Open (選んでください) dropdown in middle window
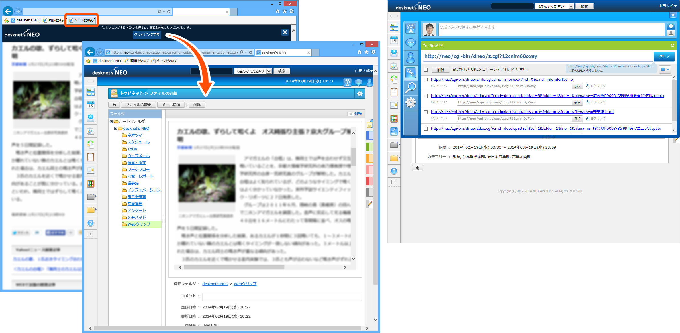The image size is (680, 333). (253, 71)
